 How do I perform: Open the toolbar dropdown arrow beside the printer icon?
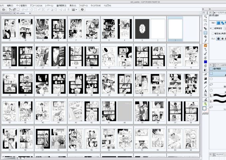pyautogui.click(x=76, y=10)
